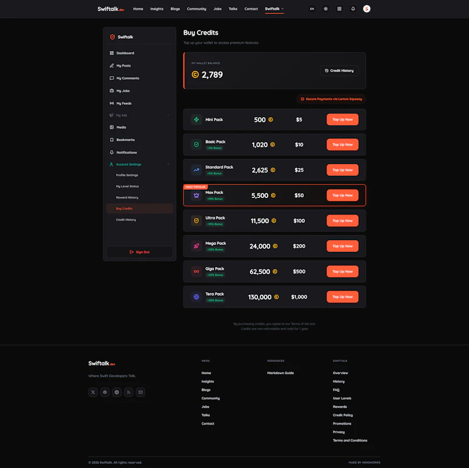Click the Mega Pack rocket icon
The image size is (469, 468).
196,246
